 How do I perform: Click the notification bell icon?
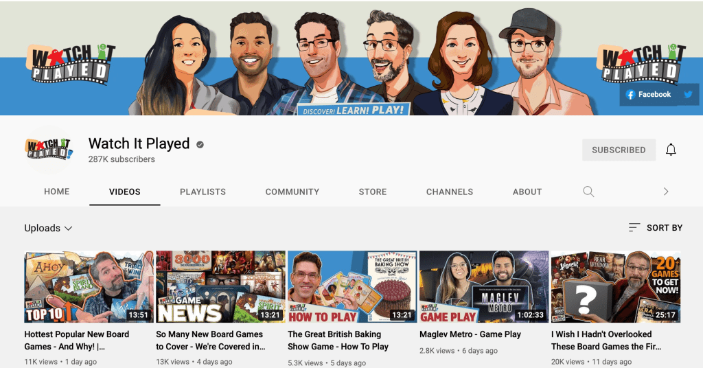(x=671, y=150)
